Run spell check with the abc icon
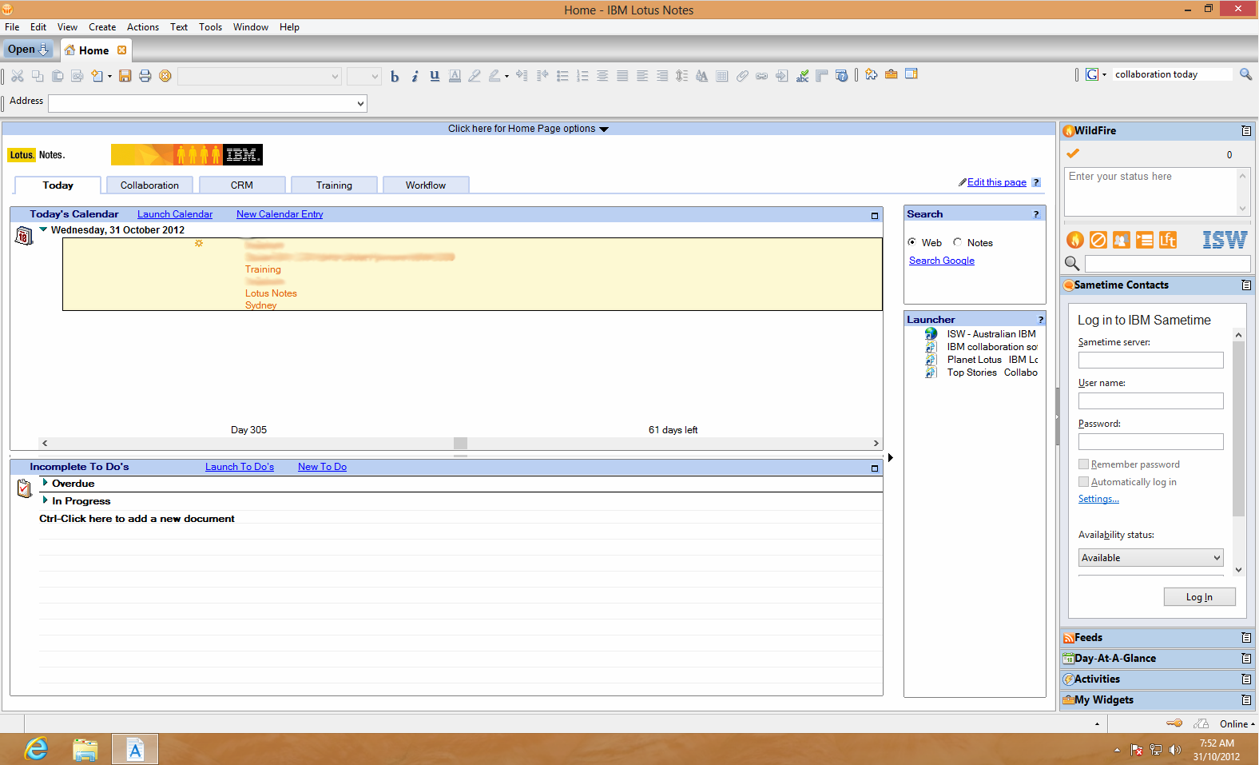 click(x=802, y=76)
